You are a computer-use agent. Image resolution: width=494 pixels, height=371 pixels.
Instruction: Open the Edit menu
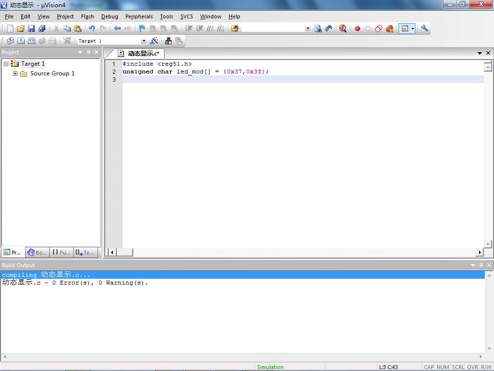[26, 16]
